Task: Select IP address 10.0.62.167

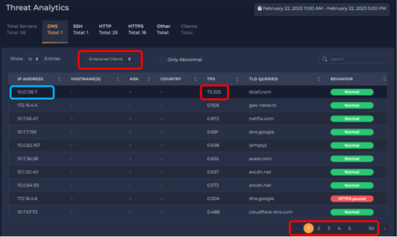Action: pos(29,145)
